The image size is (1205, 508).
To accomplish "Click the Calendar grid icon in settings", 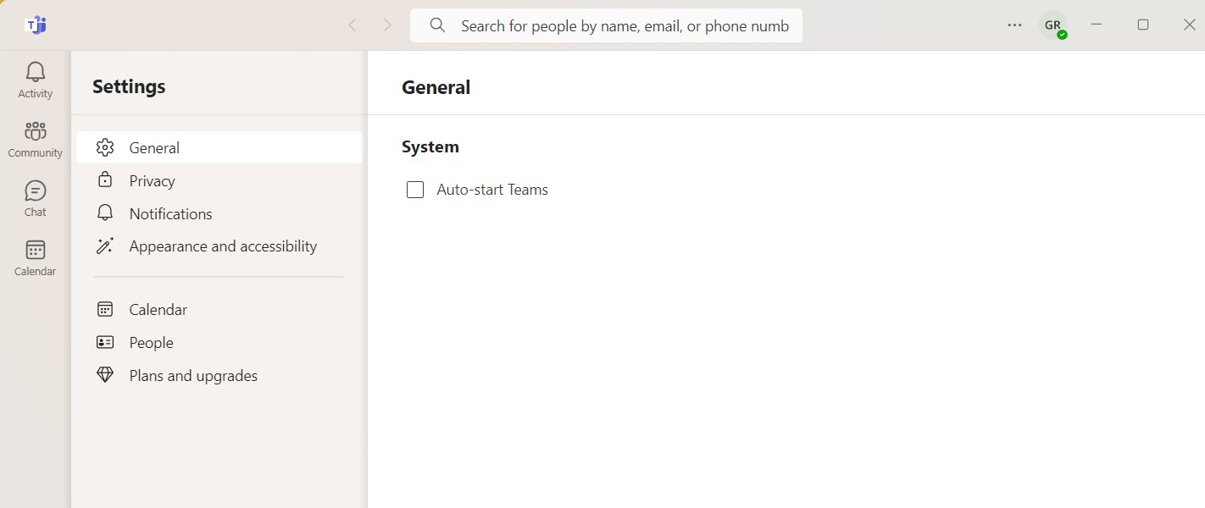I will [105, 309].
